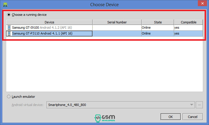This screenshot has height=125, width=209.
Task: Click the empty serial number cell for GT-I9100
Action: pos(117,28)
